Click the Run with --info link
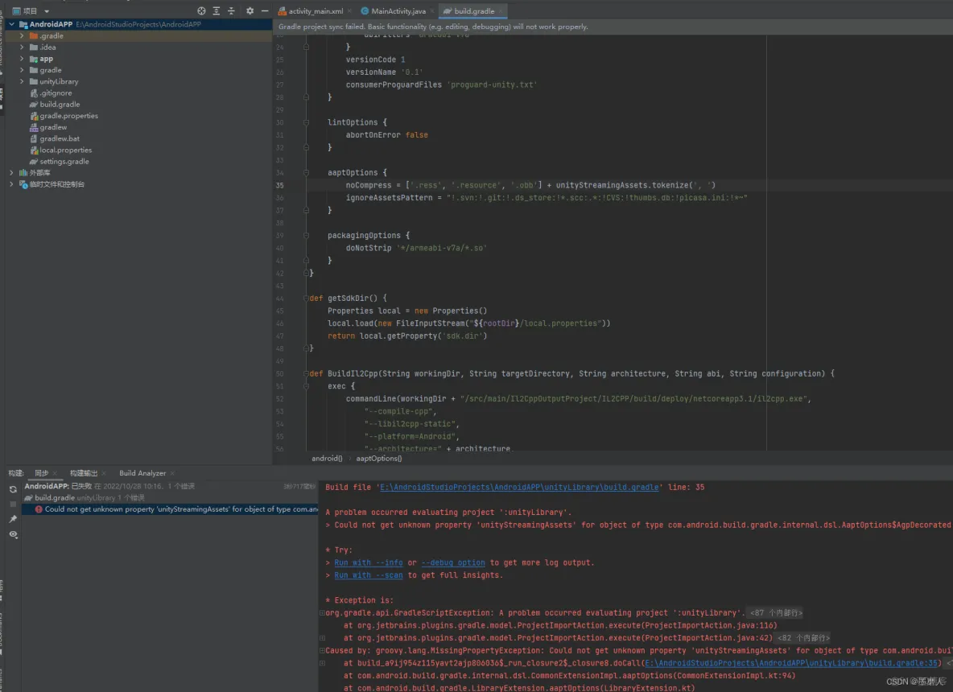 pyautogui.click(x=369, y=562)
